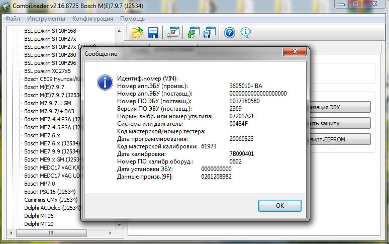Select Bosch MEDC17 VAG UD entry
Screen dimensions: 389x244
click(52, 176)
